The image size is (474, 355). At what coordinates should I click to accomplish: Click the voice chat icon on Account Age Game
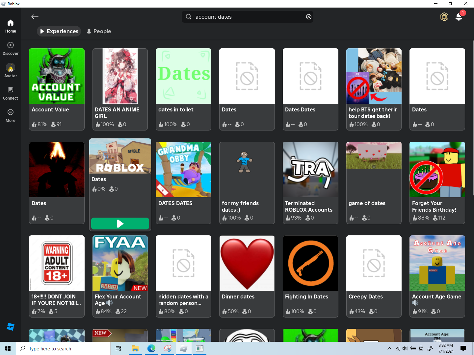coord(415,303)
